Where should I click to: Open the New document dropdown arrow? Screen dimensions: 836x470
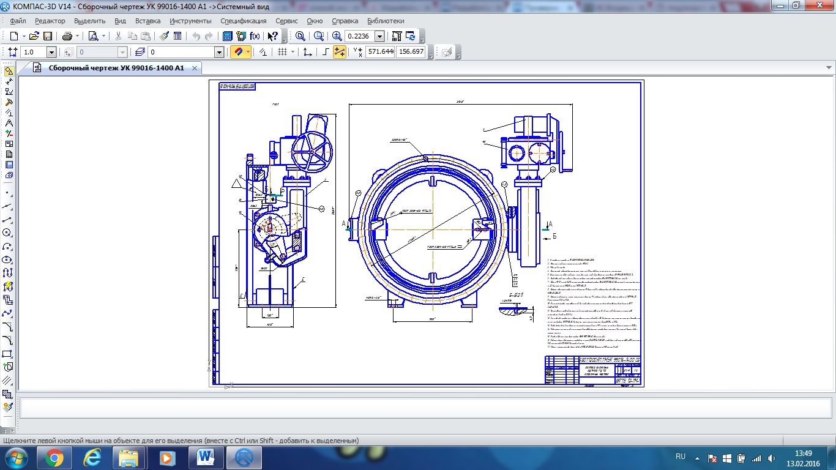pyautogui.click(x=23, y=36)
